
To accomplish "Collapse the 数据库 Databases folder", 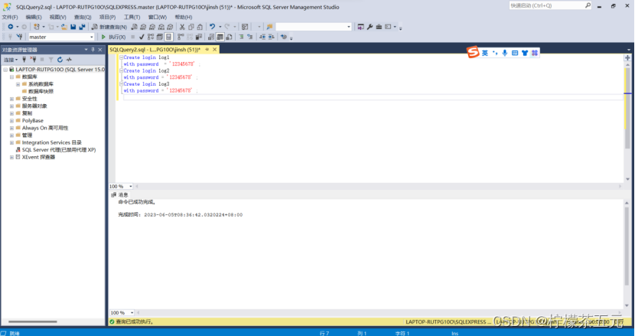I will coord(11,77).
